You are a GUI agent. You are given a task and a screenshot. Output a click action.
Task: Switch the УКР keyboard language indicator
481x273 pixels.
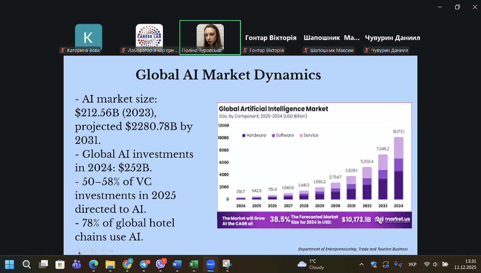412,264
